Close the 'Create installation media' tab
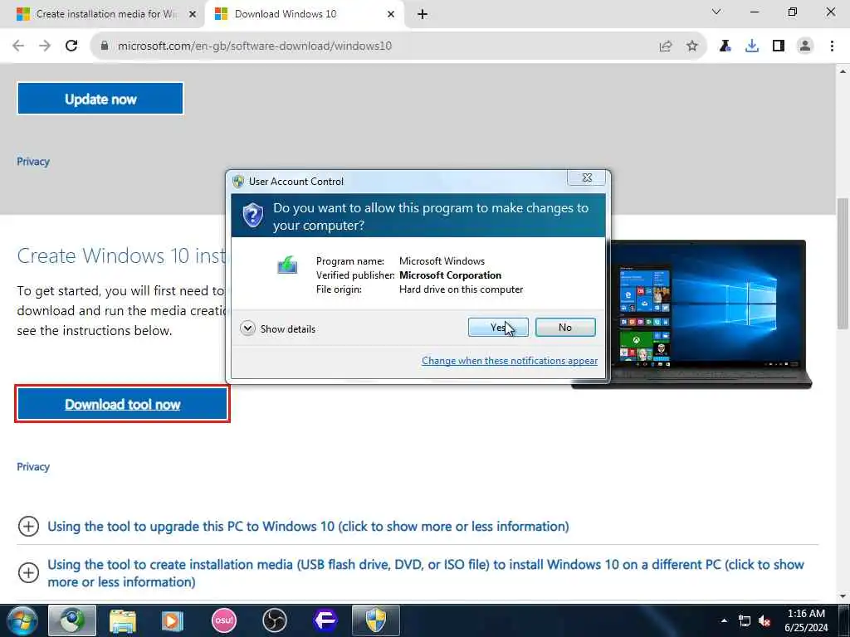This screenshot has width=850, height=637. tap(192, 15)
